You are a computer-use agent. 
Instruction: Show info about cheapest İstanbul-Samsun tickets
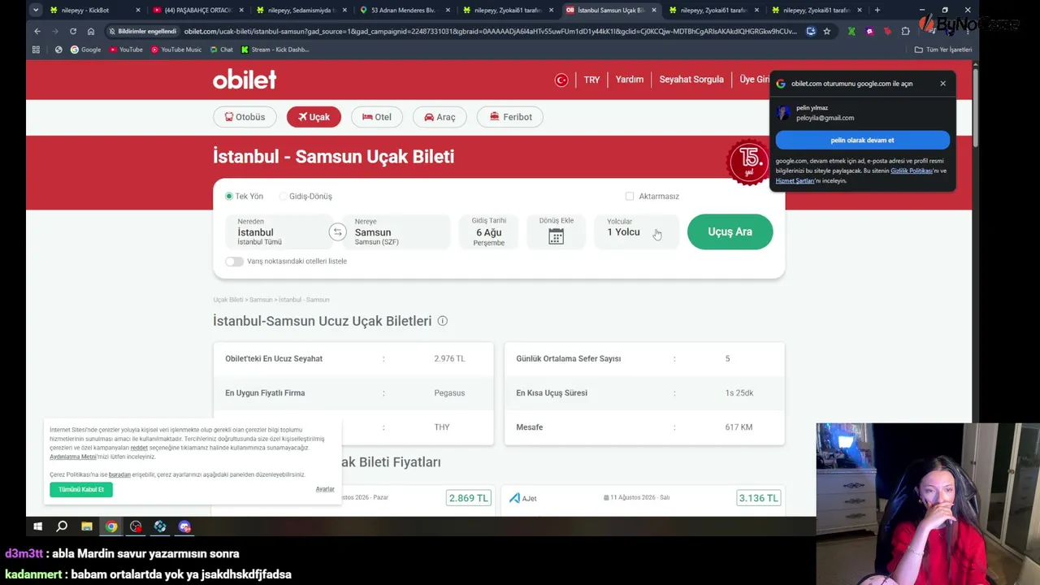tap(442, 321)
